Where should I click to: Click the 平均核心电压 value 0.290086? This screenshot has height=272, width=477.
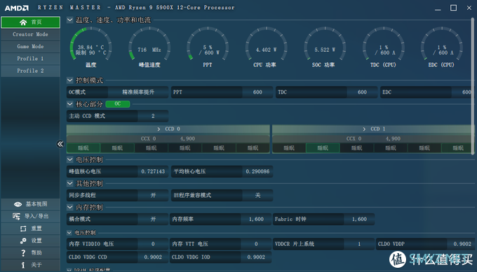[257, 171]
